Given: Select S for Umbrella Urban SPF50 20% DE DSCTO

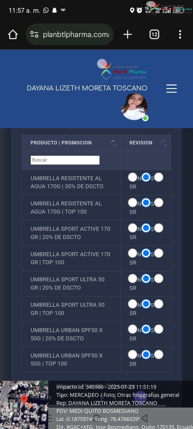Looking at the screenshot, I should pos(146,329).
